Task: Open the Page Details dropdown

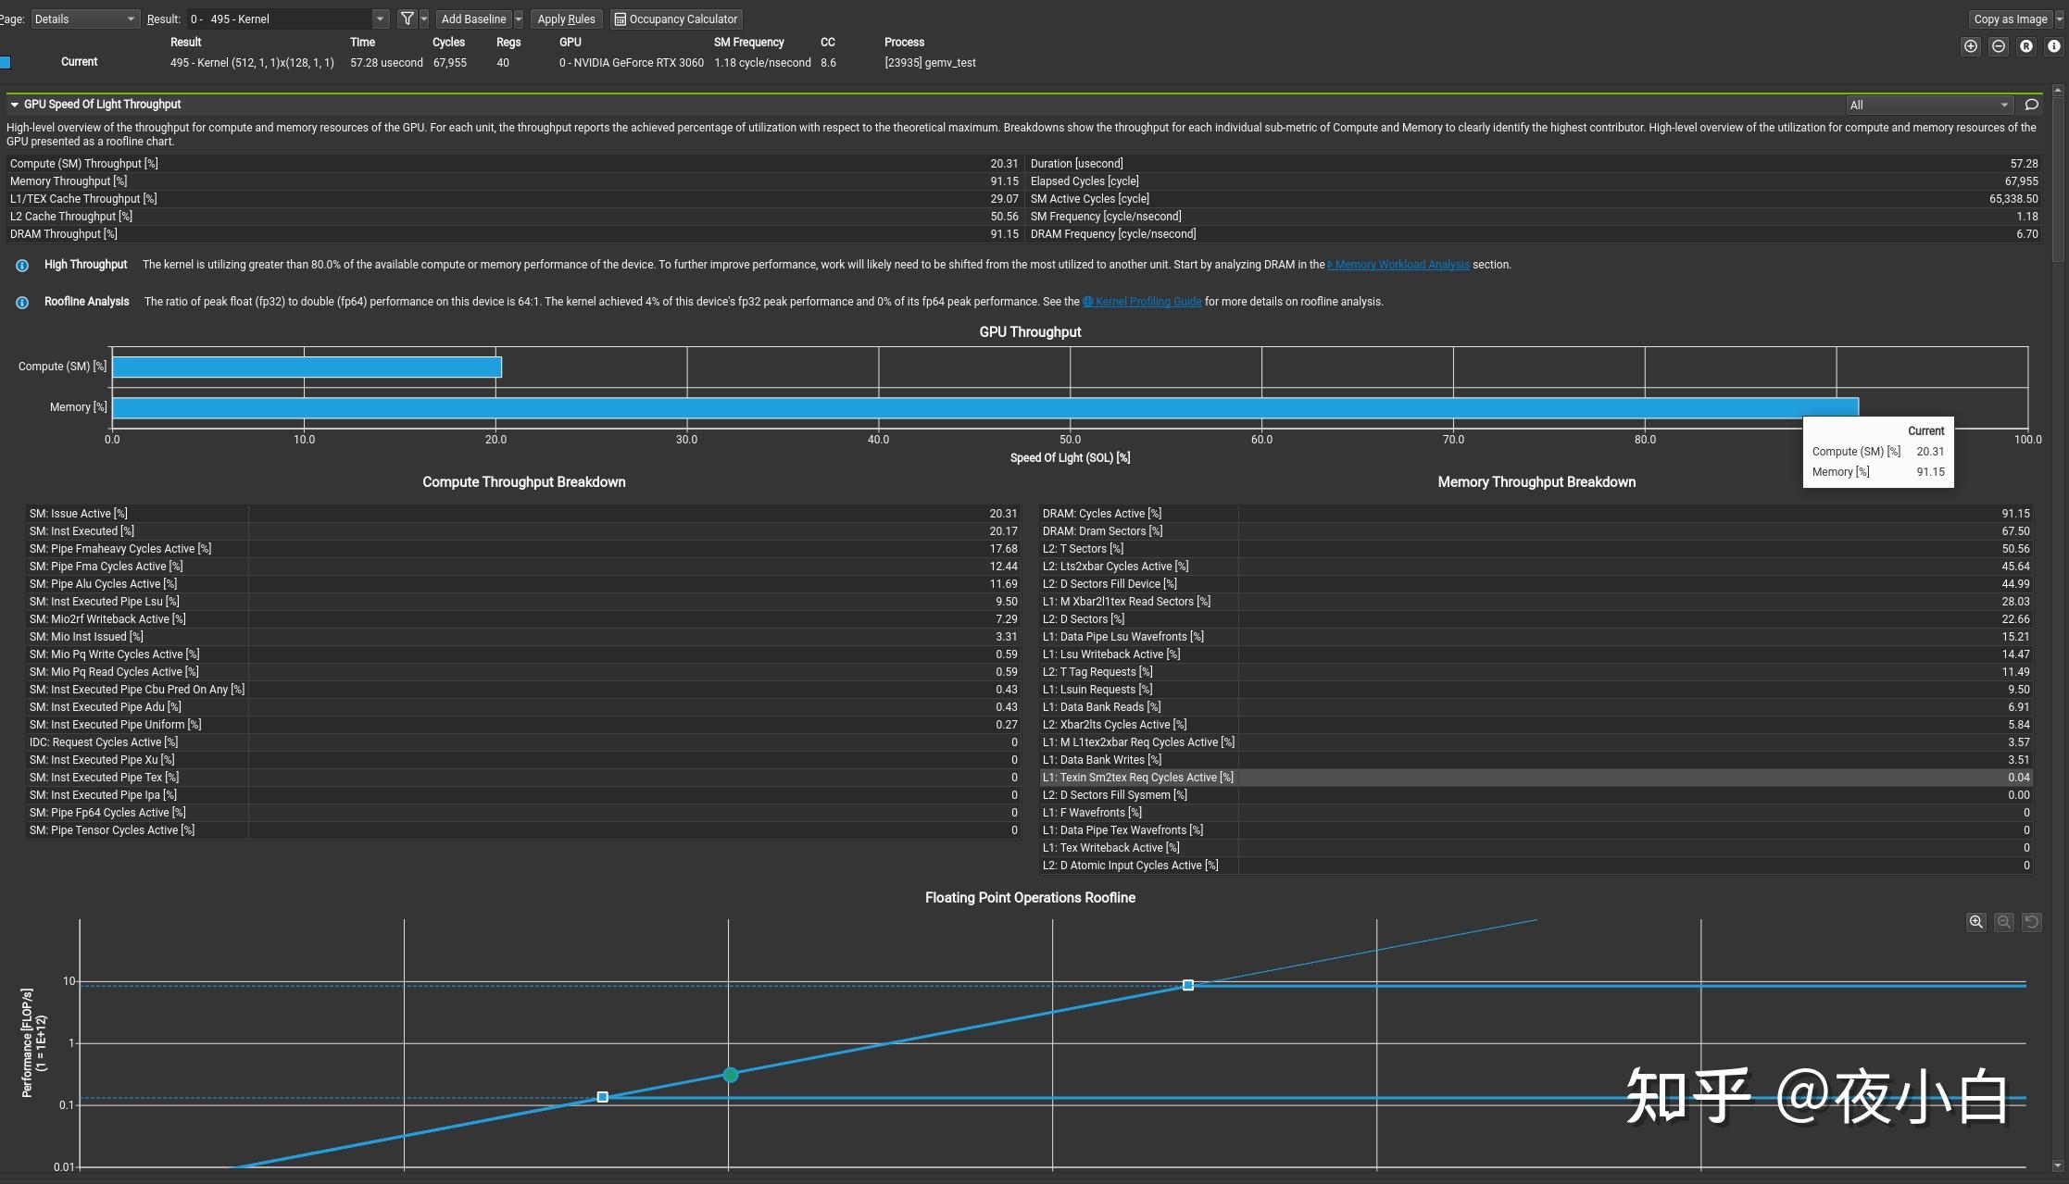Action: pyautogui.click(x=84, y=19)
